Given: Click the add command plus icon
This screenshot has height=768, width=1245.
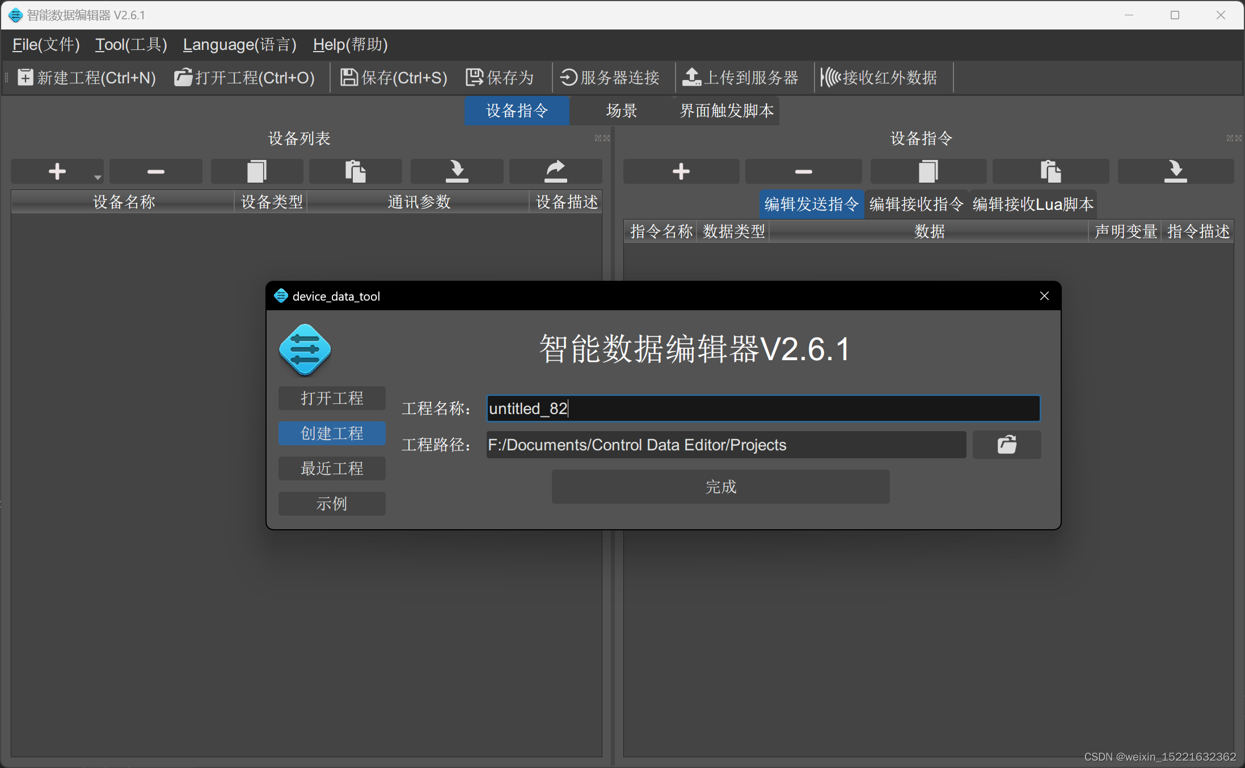Looking at the screenshot, I should pos(681,171).
